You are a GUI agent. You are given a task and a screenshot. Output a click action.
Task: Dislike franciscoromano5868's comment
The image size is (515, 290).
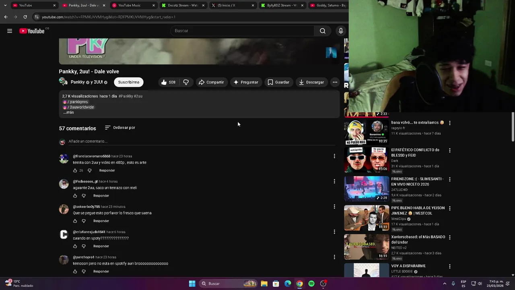(x=90, y=170)
